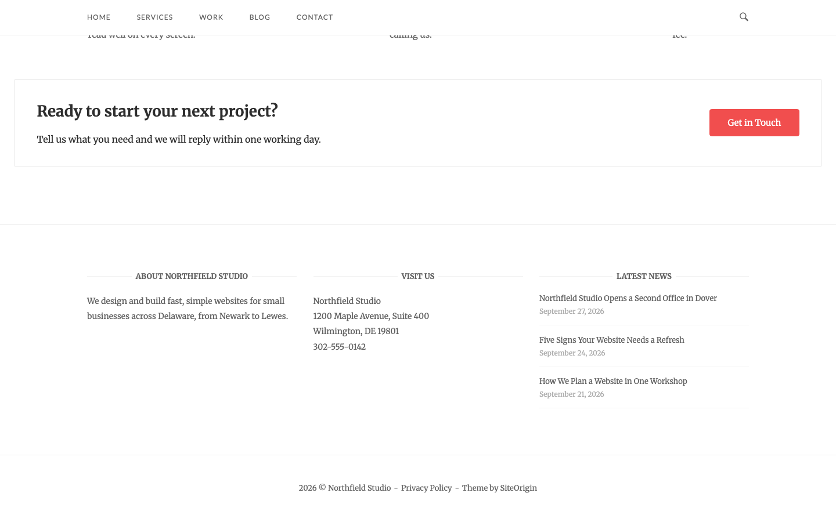Click the 'We design and build fast' paragraph
The height and width of the screenshot is (522, 836).
[x=188, y=309]
